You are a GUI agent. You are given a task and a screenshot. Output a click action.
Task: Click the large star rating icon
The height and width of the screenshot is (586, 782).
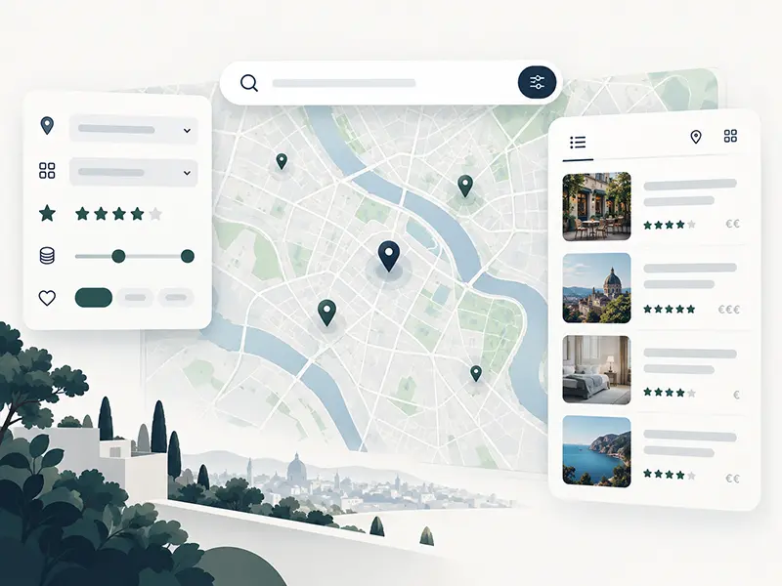pos(47,213)
